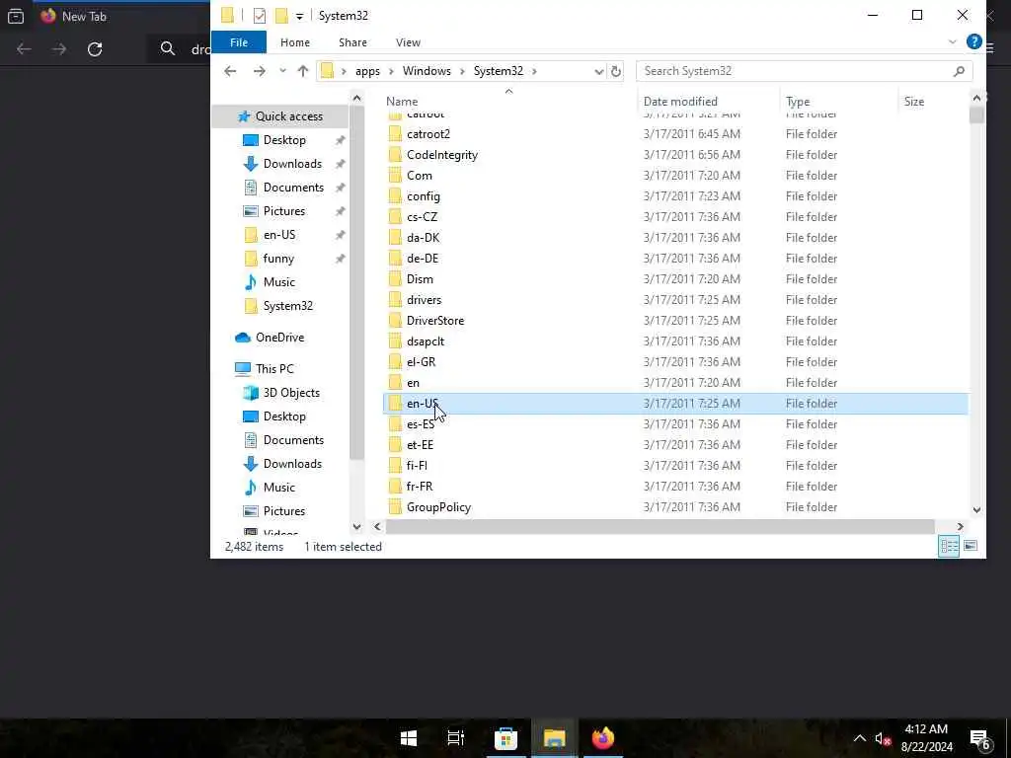Image resolution: width=1011 pixels, height=758 pixels.
Task: Click the Back arrow in File Explorer
Action: click(x=230, y=71)
